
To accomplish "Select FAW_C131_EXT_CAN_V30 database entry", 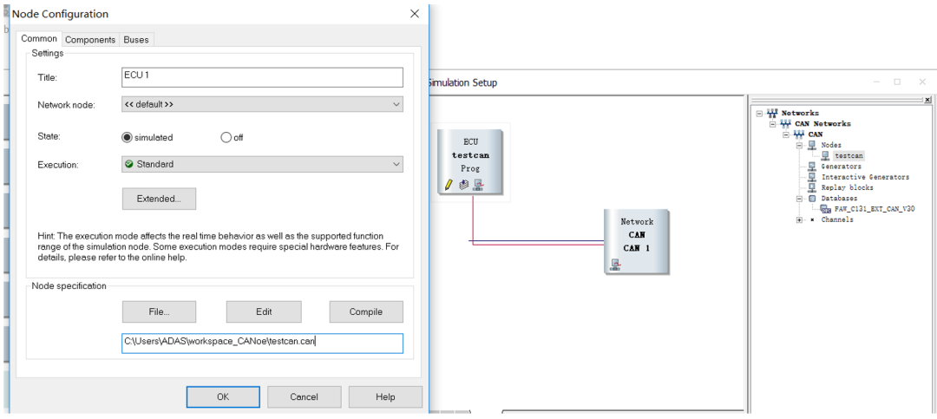I will 875,209.
